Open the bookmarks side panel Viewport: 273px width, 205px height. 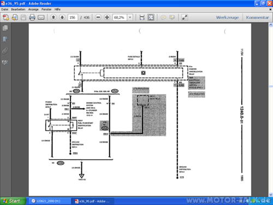pos(5,39)
